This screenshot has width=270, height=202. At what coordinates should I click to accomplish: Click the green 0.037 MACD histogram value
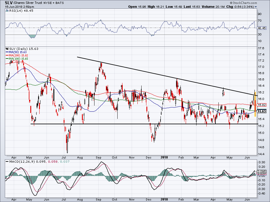click(64, 161)
